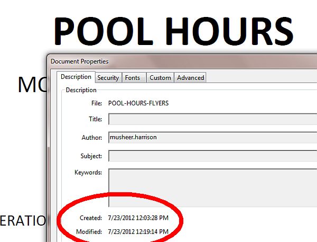
Task: Click the Modified date 7/23/2012 12:19:14 PM
Action: click(x=138, y=231)
